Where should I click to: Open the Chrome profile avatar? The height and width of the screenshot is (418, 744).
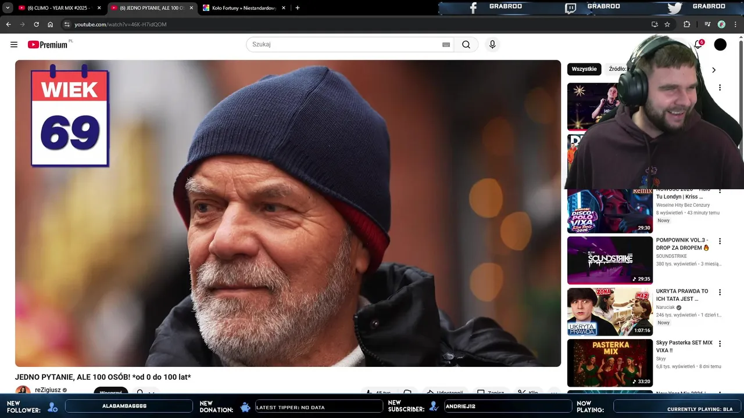(721, 24)
